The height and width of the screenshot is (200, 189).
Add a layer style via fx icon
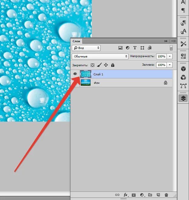[126, 195]
